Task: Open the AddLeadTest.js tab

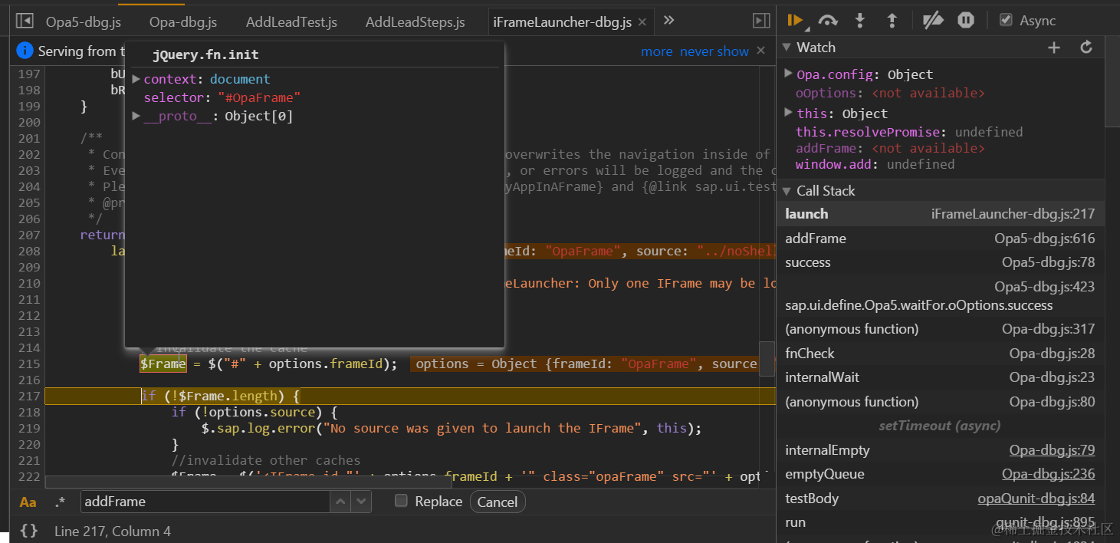Action: click(291, 22)
